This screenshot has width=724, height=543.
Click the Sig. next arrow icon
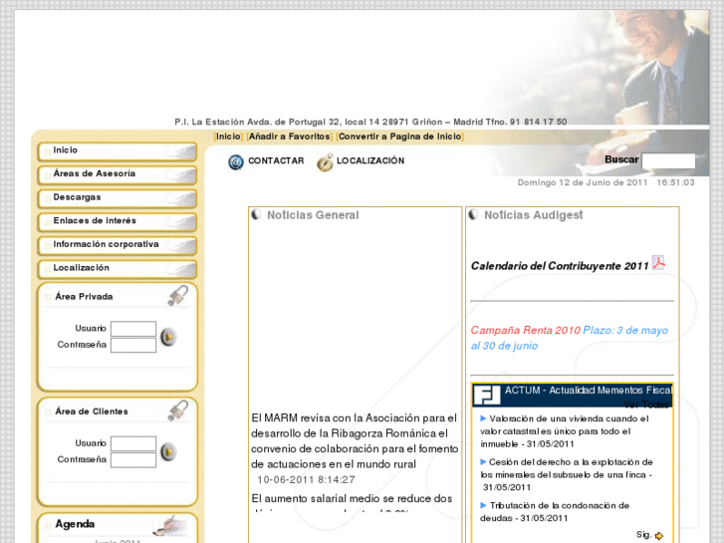[659, 536]
